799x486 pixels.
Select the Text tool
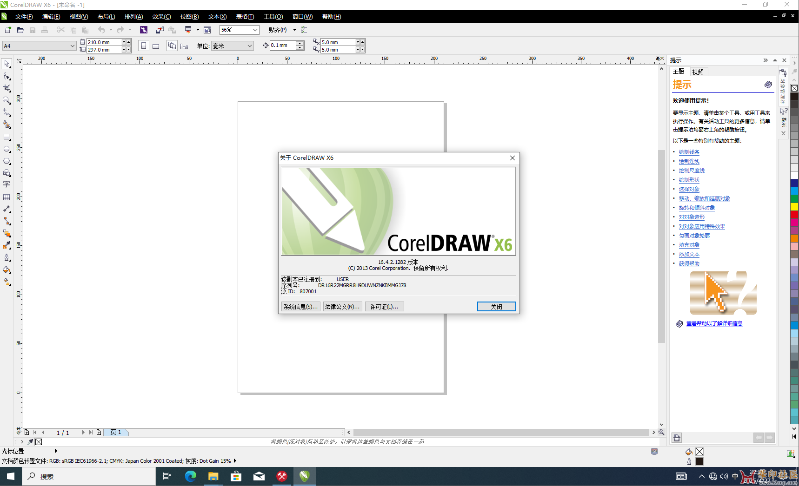pyautogui.click(x=7, y=184)
